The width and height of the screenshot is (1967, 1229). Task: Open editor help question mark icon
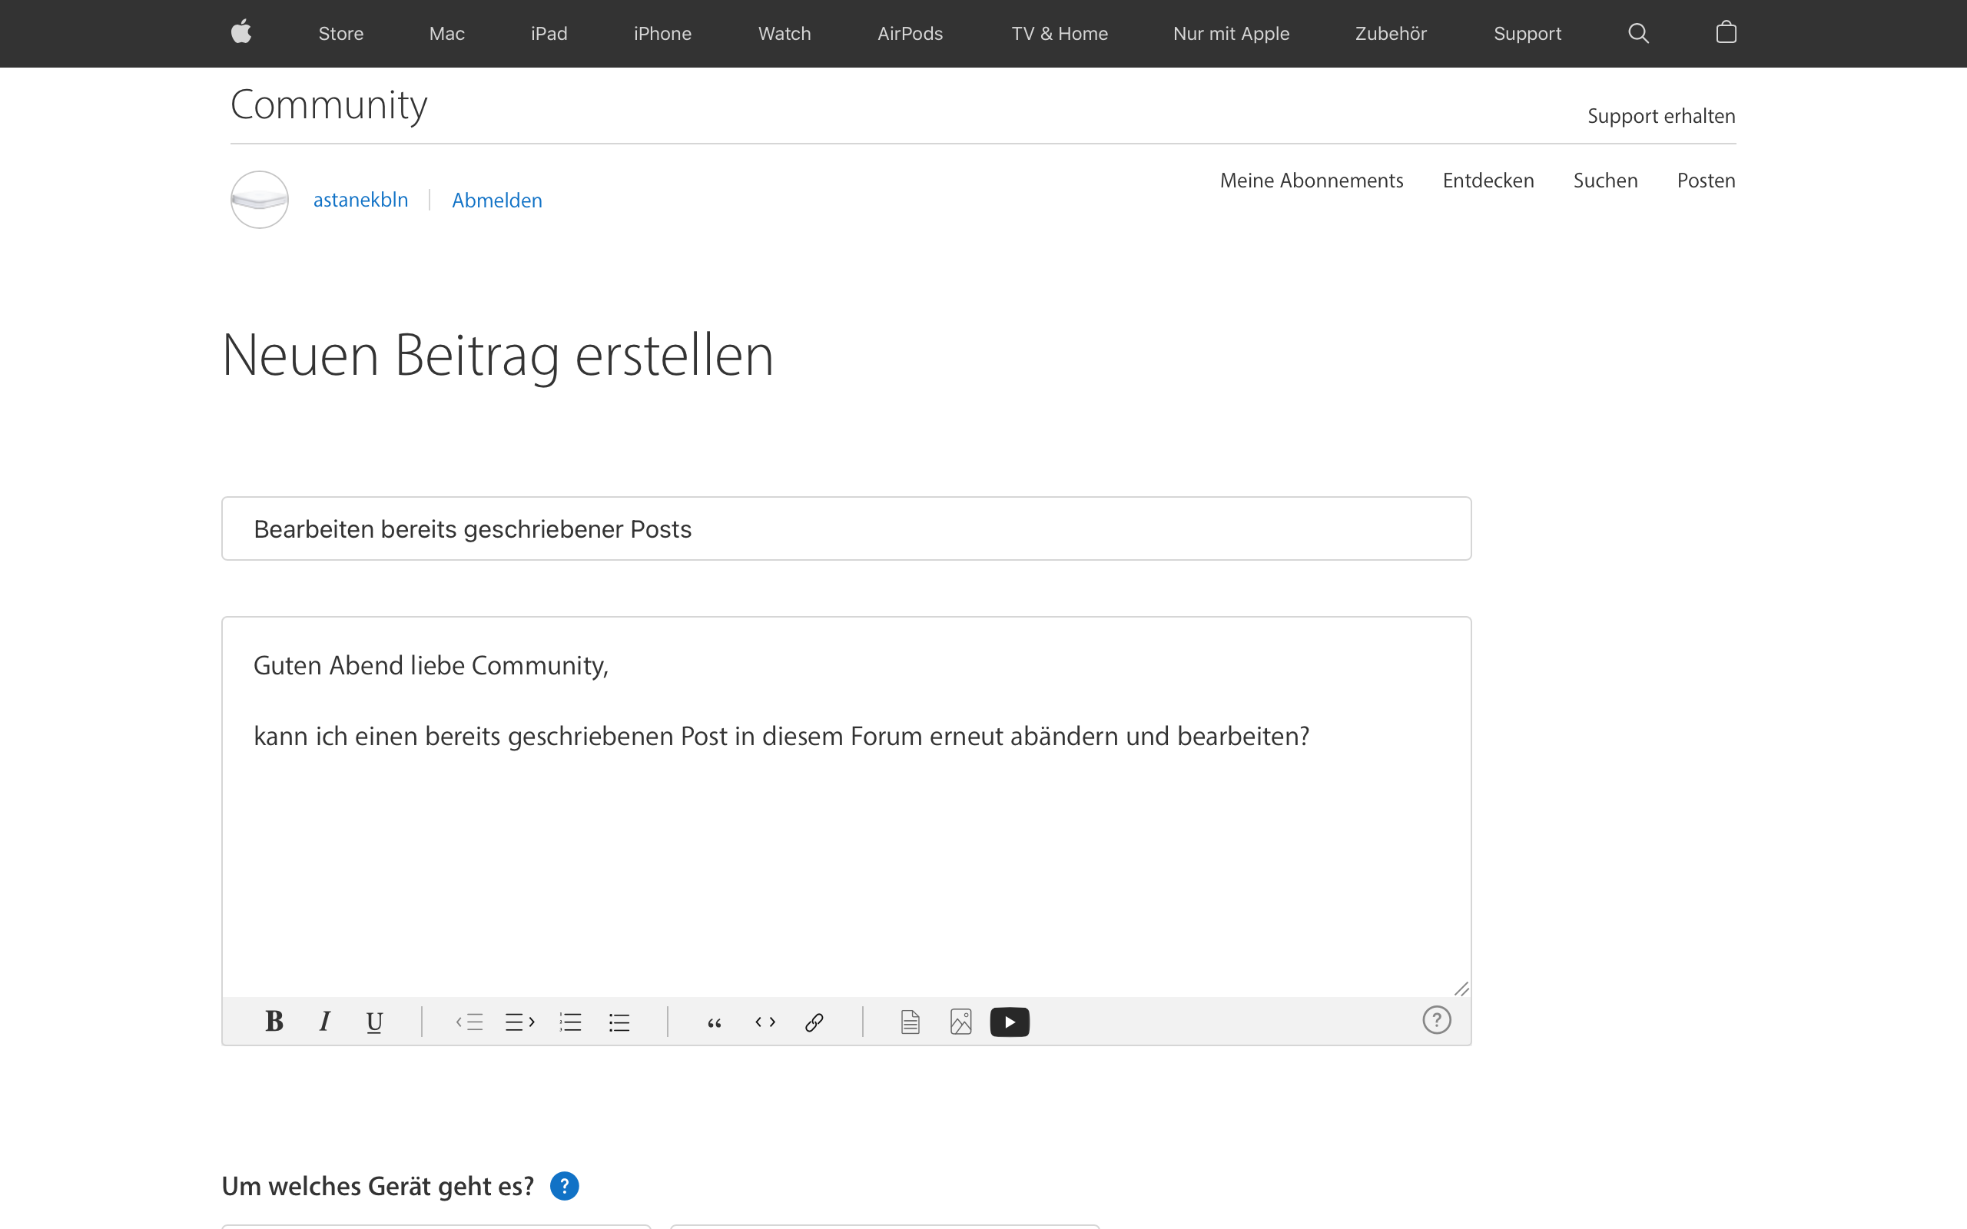[1436, 1019]
